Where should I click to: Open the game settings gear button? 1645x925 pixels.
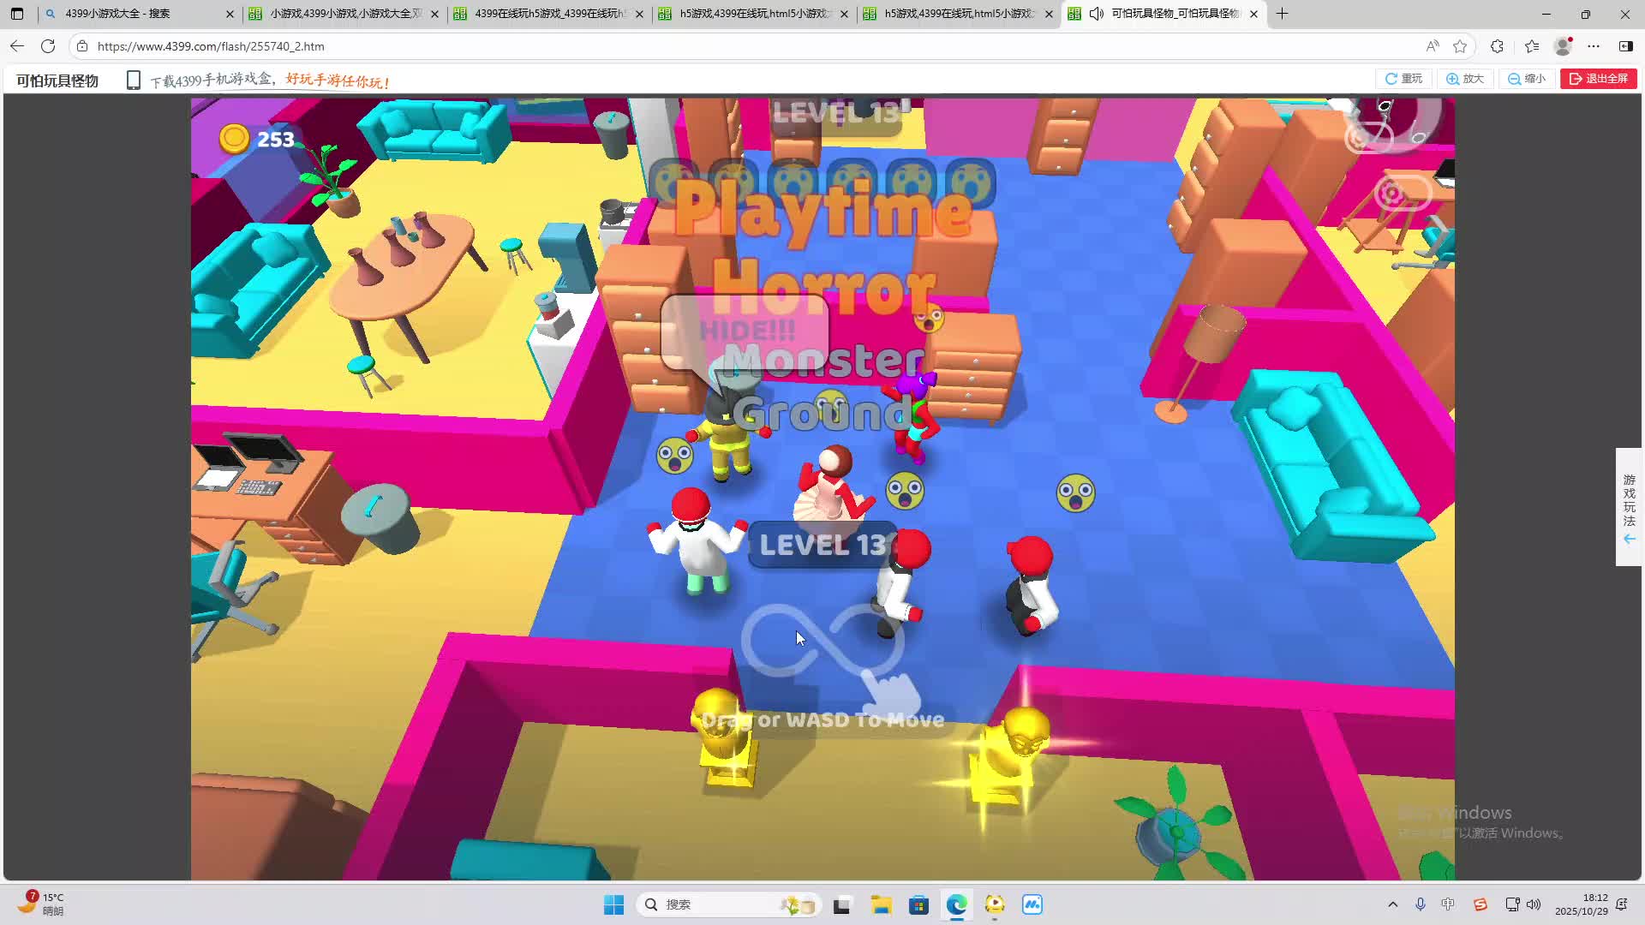(x=1393, y=194)
